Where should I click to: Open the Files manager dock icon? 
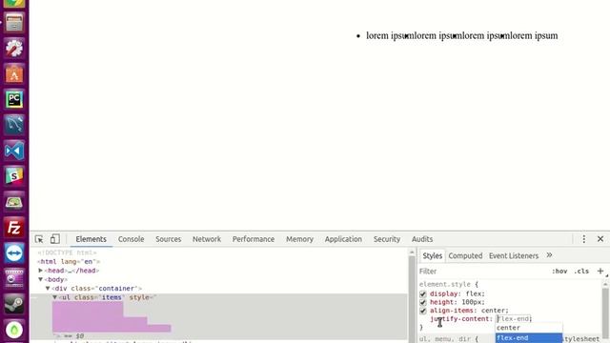point(14,22)
